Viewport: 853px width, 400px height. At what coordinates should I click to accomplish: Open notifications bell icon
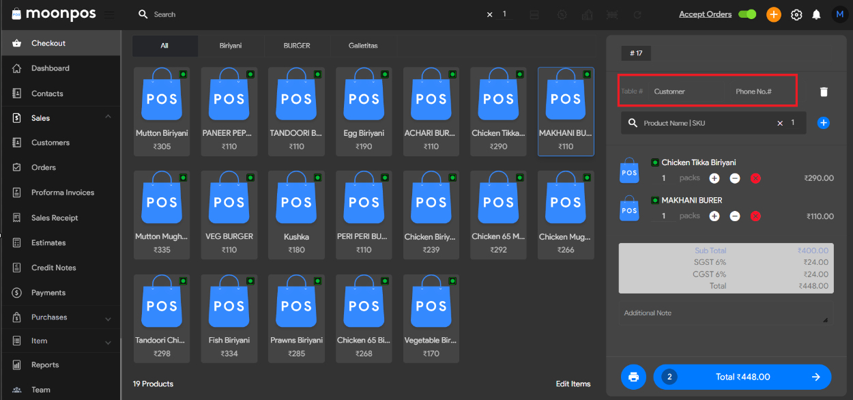click(x=816, y=14)
